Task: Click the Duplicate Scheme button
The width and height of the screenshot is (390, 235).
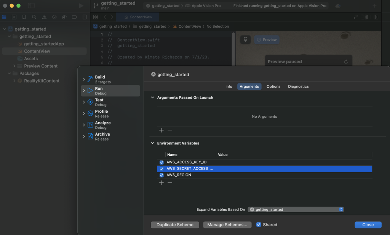Action: click(175, 225)
